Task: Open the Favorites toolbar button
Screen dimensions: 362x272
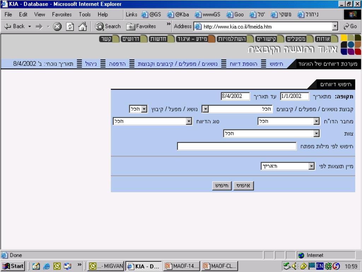Action: [141, 26]
